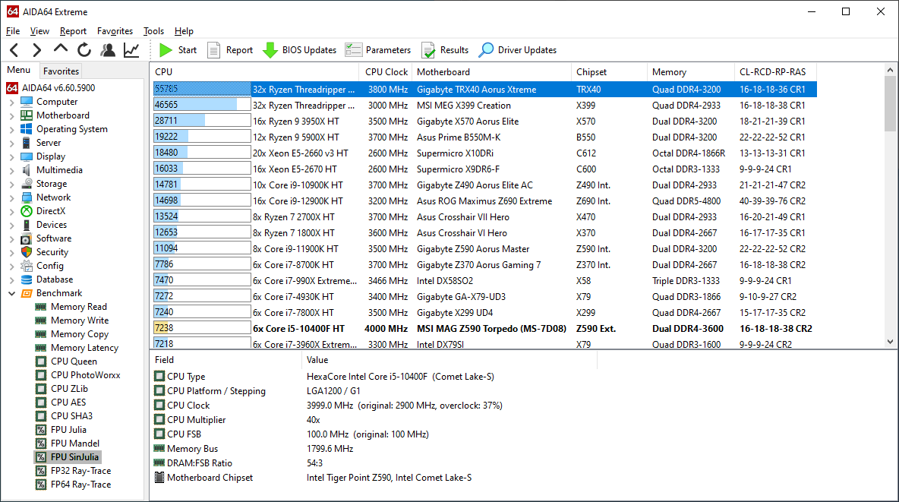899x502 pixels.
Task: Open BIOS Updates from the toolbar
Action: [299, 50]
